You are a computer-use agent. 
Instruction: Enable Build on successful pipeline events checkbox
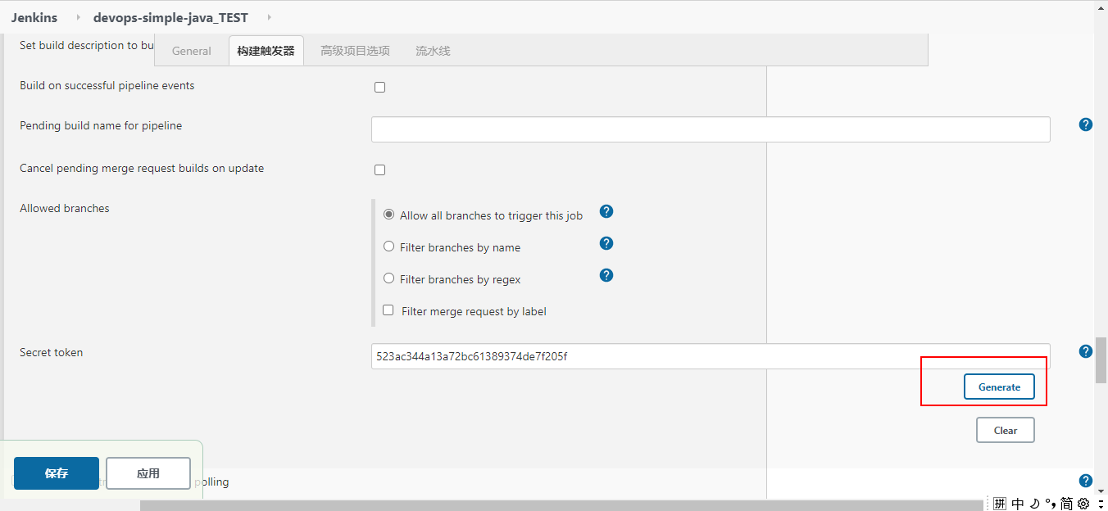[x=379, y=87]
